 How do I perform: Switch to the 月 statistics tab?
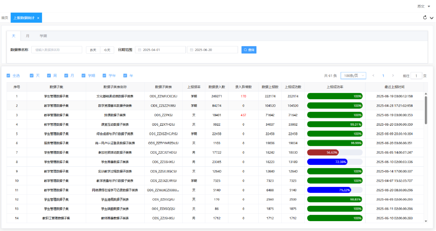(28, 36)
